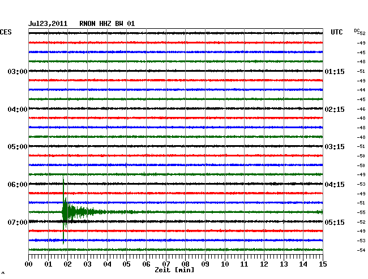The image size is (368, 279).
Task: Select the 01:15 UTC time label
Action: pyautogui.click(x=335, y=71)
